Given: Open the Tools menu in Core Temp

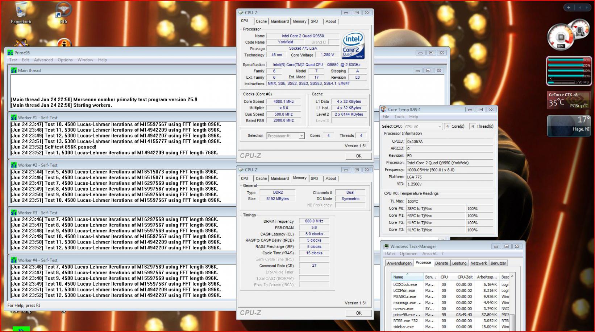Looking at the screenshot, I should (x=399, y=117).
